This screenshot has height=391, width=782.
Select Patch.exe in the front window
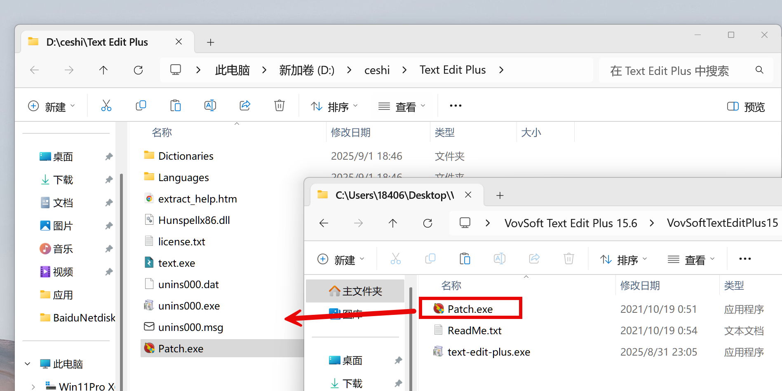[x=470, y=309]
